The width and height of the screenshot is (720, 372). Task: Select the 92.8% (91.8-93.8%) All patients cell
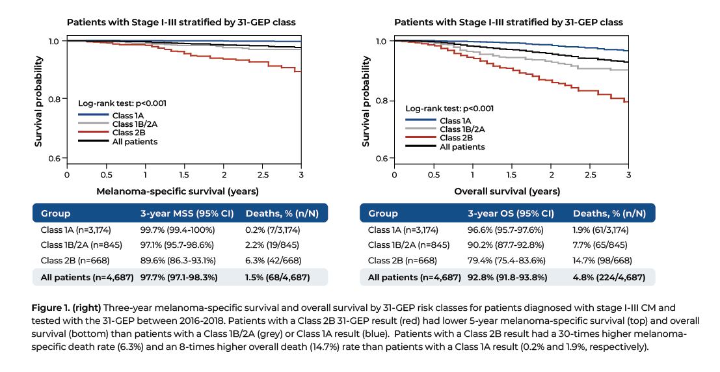point(511,276)
